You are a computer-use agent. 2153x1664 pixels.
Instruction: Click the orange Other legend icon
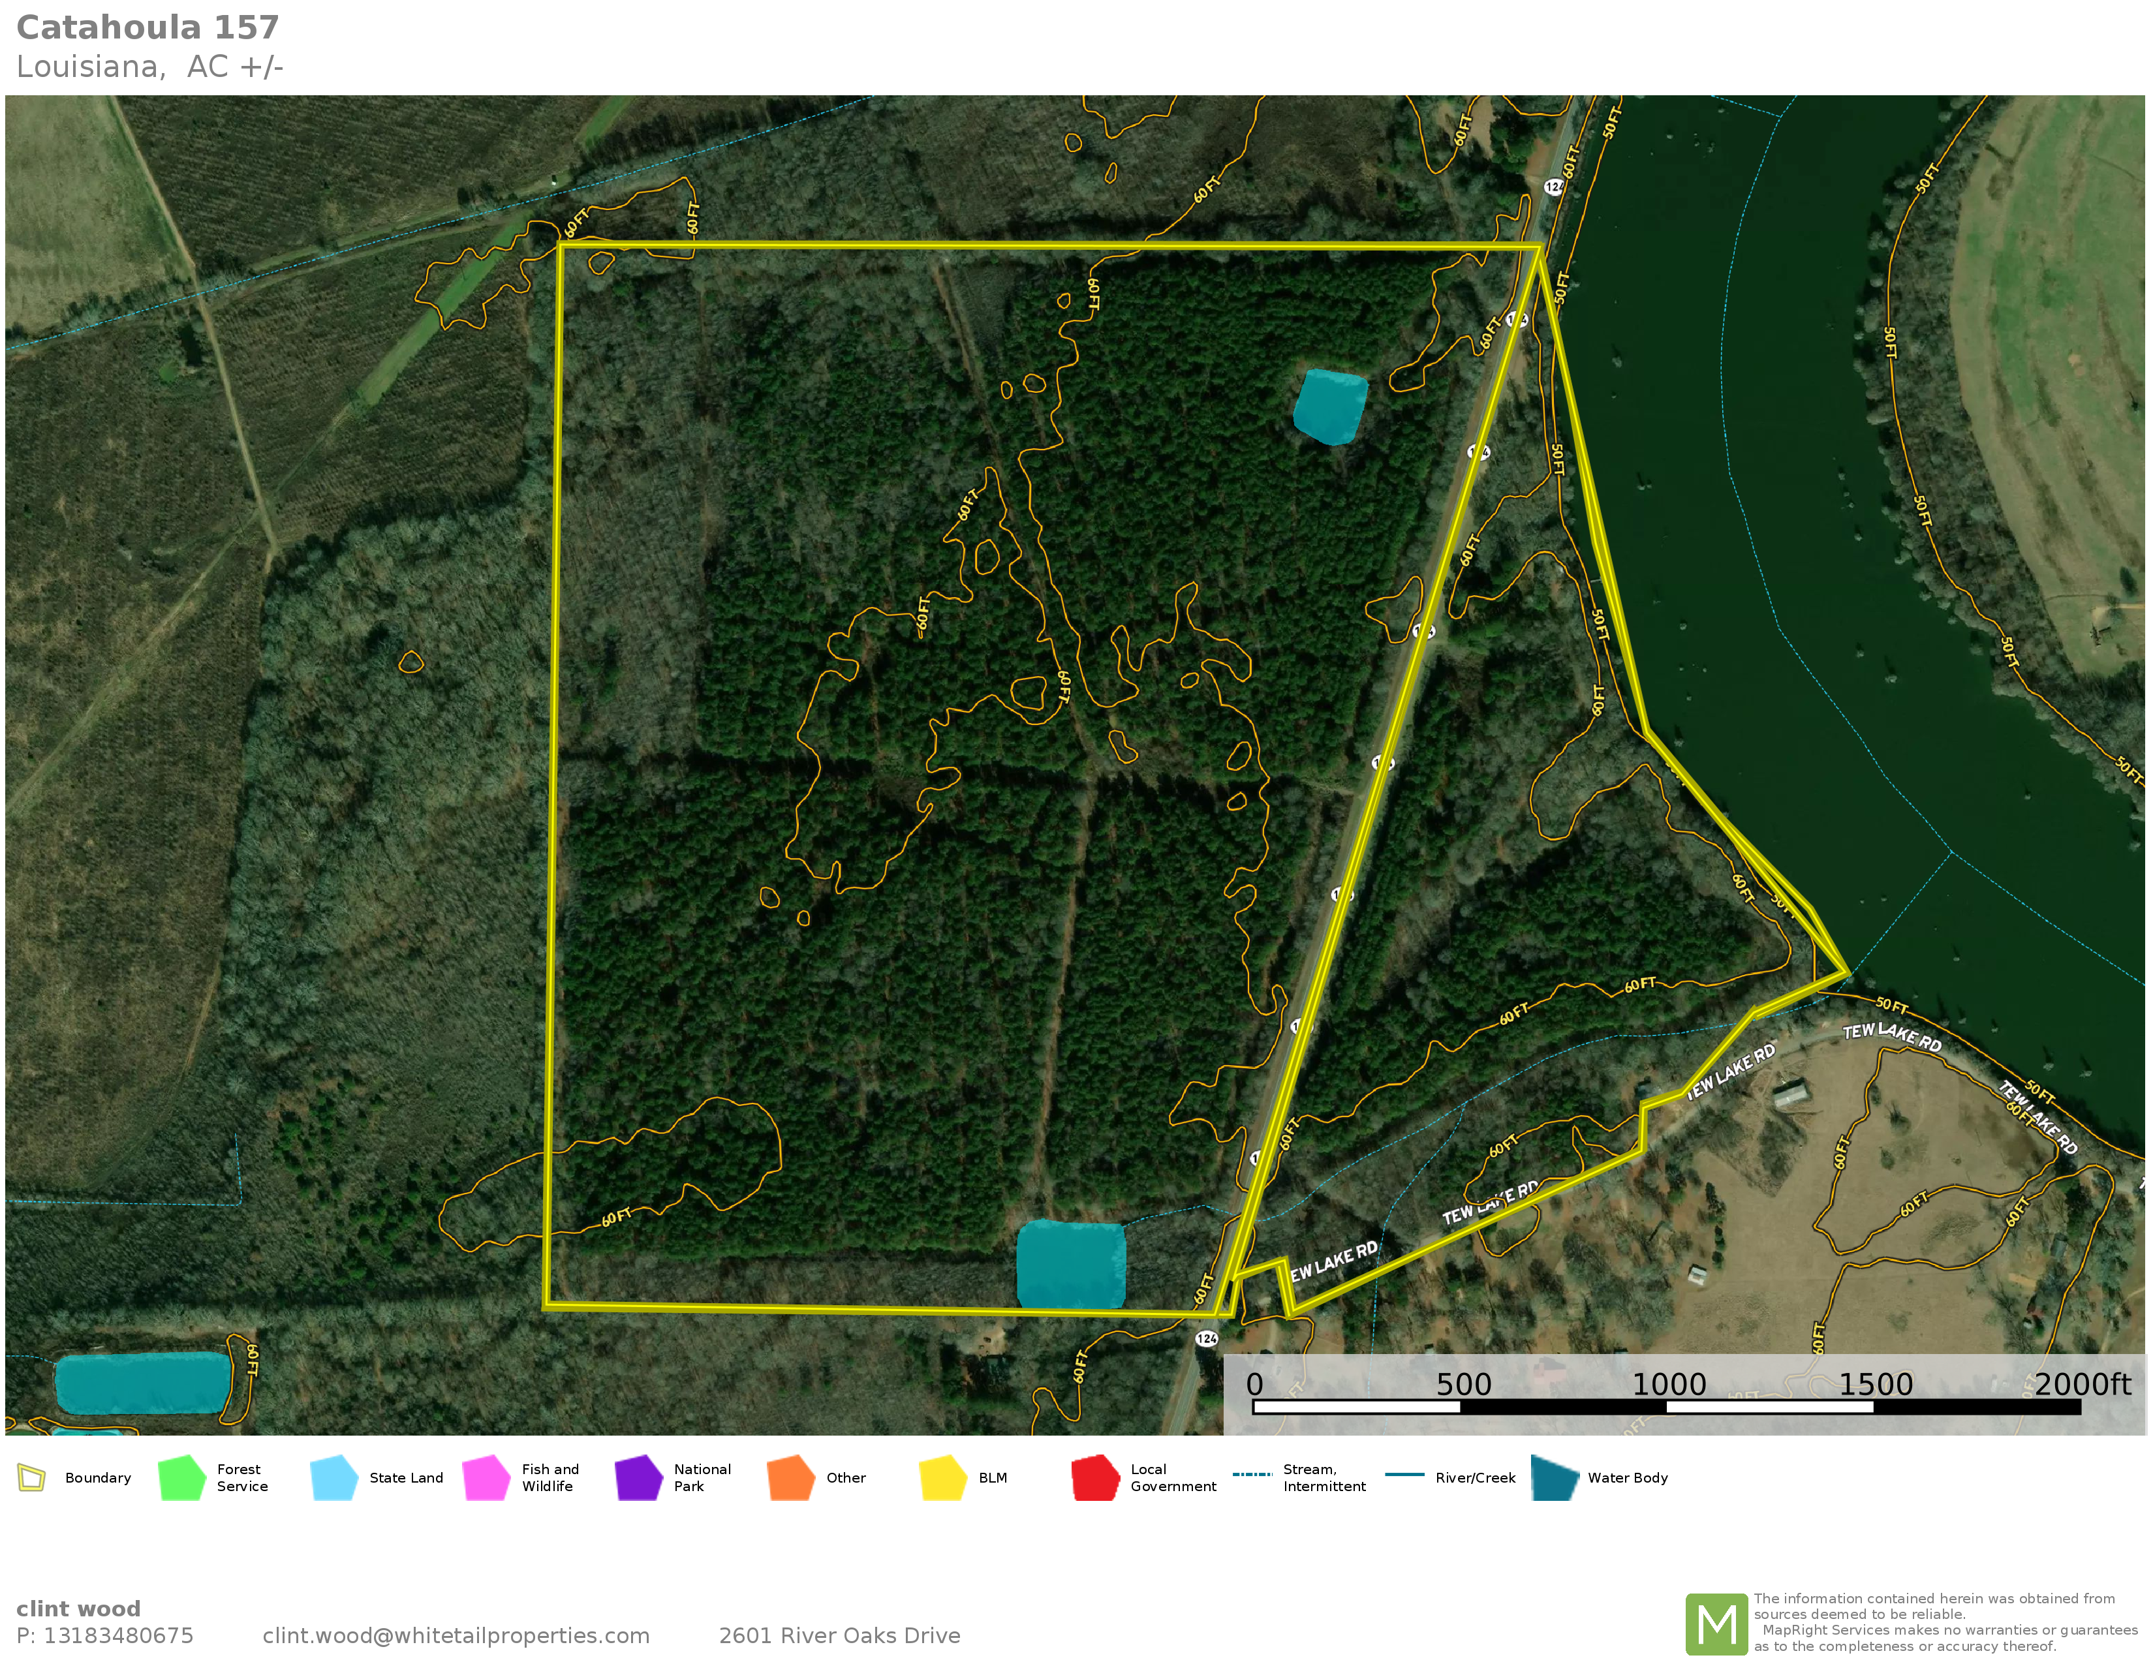(x=790, y=1477)
